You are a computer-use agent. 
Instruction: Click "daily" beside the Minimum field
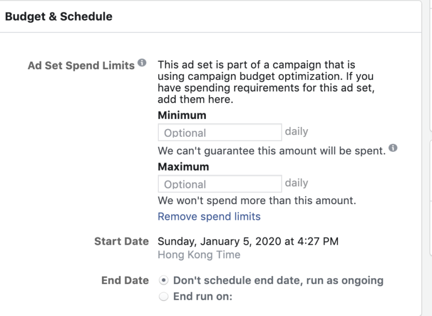tap(296, 131)
